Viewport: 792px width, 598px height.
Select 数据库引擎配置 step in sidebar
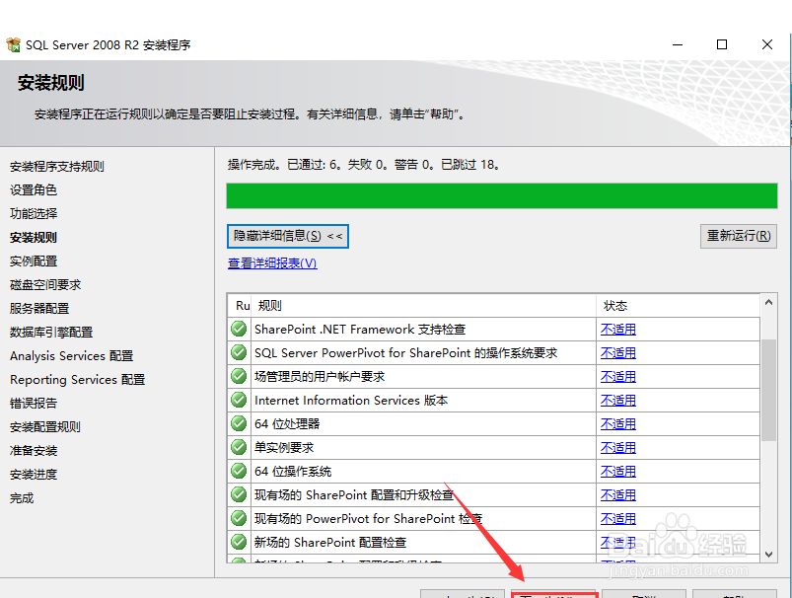[51, 333]
